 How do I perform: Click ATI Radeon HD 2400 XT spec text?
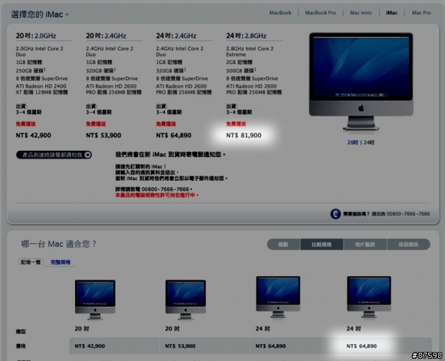[x=42, y=89]
